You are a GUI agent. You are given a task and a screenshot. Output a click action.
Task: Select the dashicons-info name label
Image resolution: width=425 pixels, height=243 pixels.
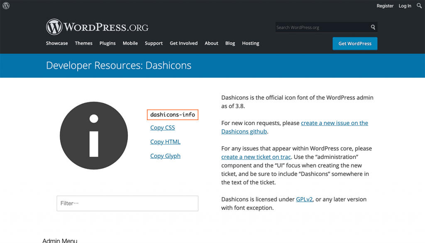[172, 115]
